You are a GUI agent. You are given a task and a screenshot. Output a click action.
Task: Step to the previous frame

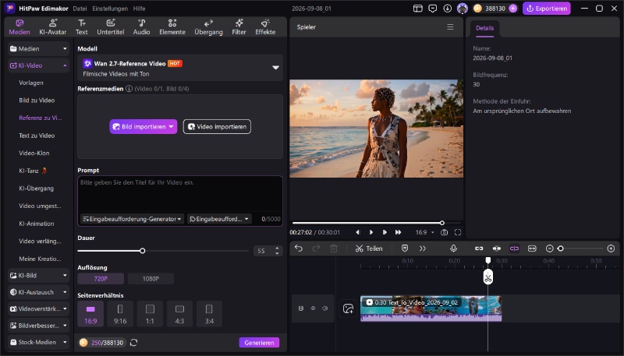pos(358,232)
